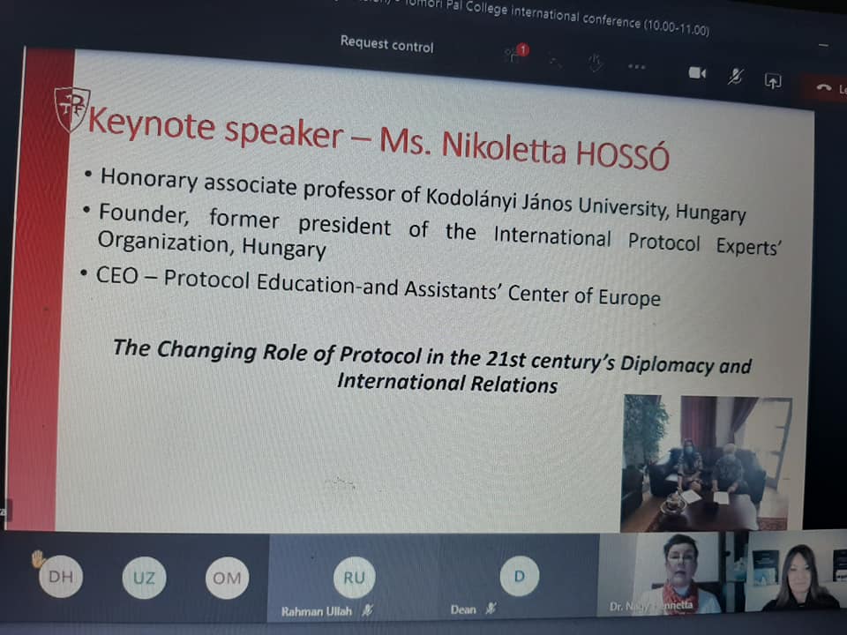Expand the More actions ellipsis menu
The image size is (847, 635).
coord(636,67)
